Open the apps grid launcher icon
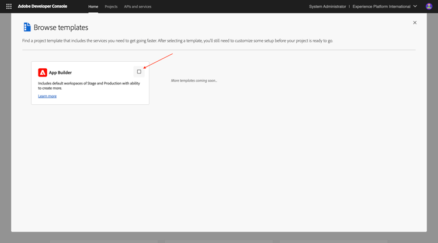The width and height of the screenshot is (438, 243). pyautogui.click(x=9, y=6)
